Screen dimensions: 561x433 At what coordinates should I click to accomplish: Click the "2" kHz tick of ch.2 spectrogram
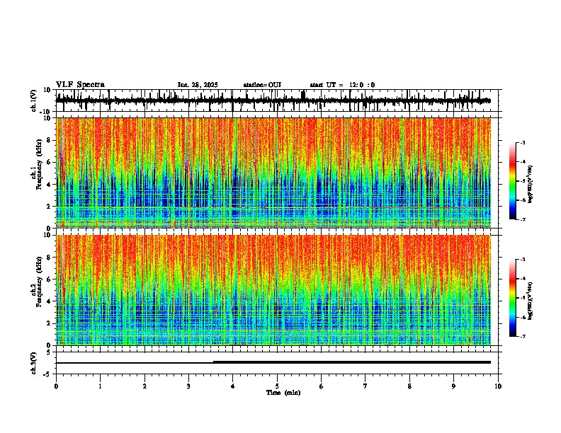[49, 323]
